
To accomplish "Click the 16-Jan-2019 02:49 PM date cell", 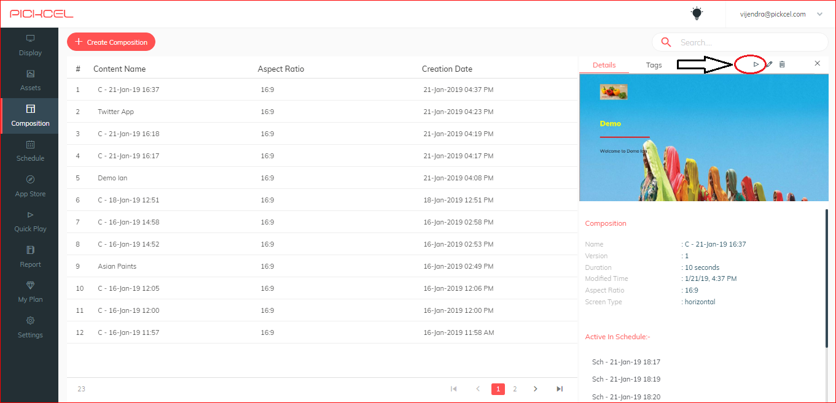I will (458, 266).
